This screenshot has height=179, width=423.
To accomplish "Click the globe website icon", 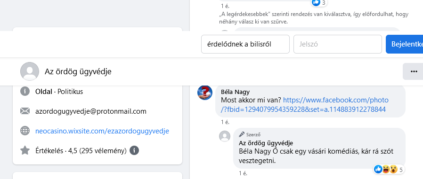I will coord(25,131).
